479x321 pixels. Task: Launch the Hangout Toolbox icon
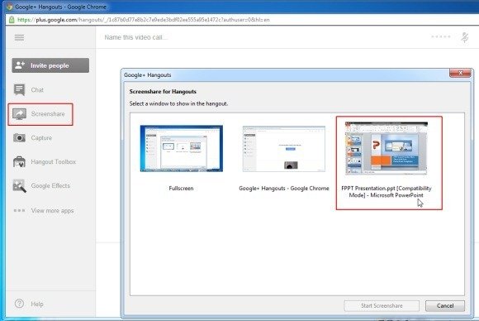(19, 161)
